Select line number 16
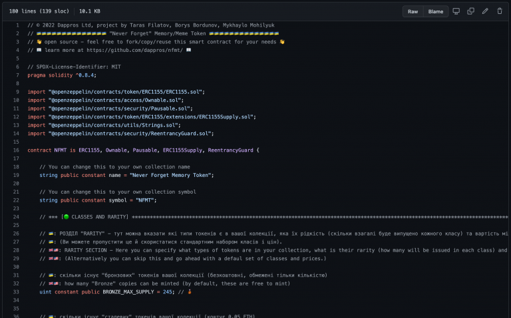The height and width of the screenshot is (318, 511). (x=16, y=150)
